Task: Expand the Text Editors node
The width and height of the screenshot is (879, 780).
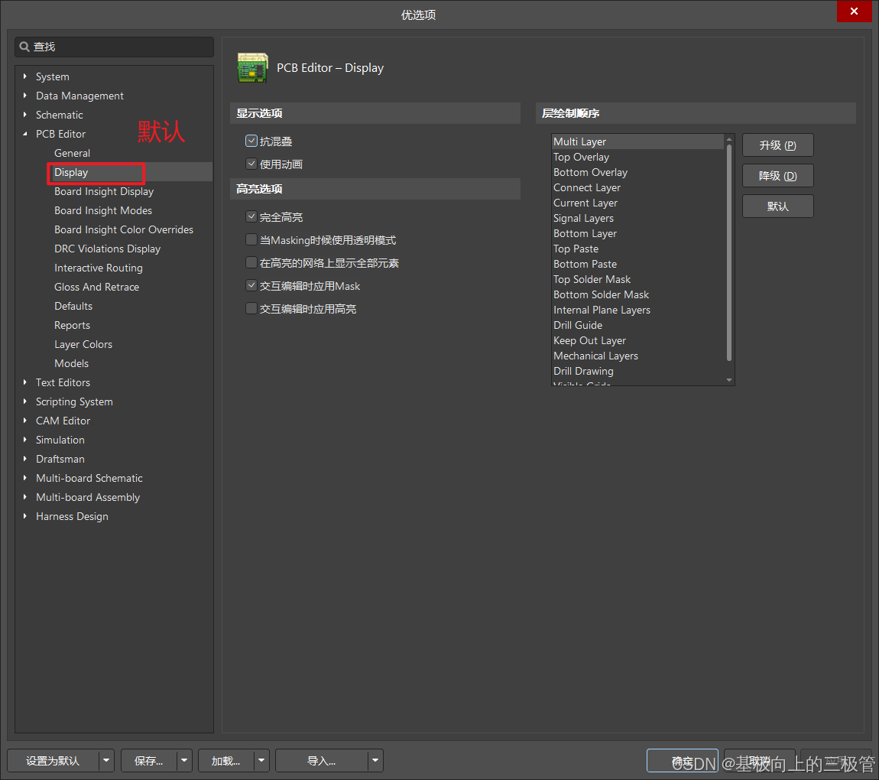Action: click(x=24, y=382)
